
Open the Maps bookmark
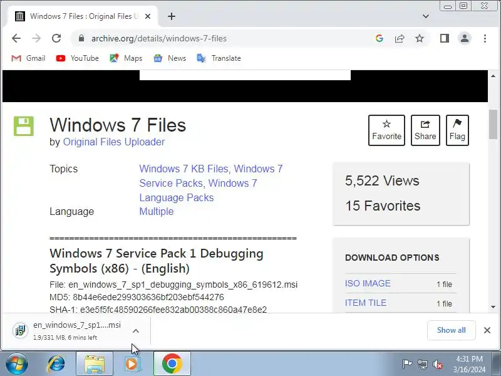tap(126, 58)
